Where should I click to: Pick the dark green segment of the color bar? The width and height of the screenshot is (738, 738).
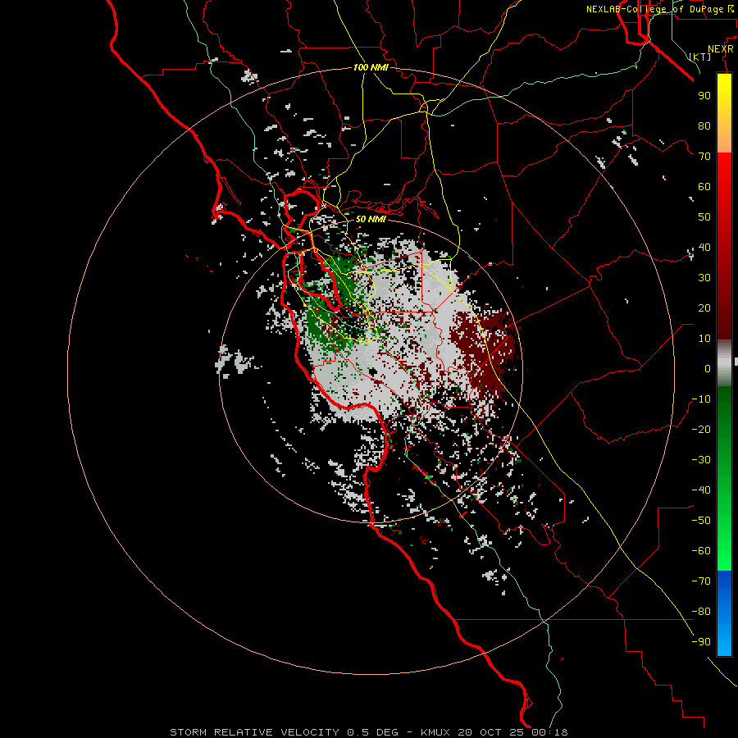724,414
